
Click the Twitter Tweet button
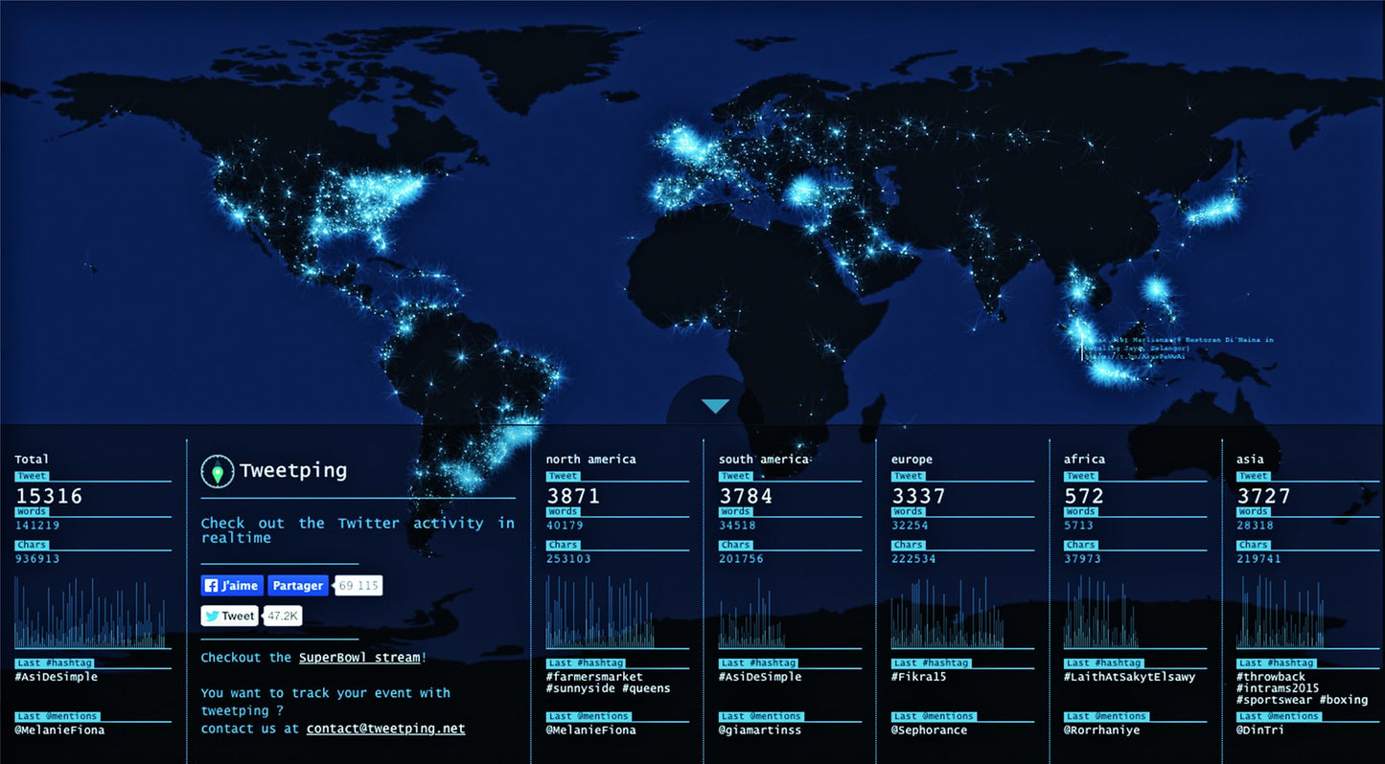[x=229, y=616]
